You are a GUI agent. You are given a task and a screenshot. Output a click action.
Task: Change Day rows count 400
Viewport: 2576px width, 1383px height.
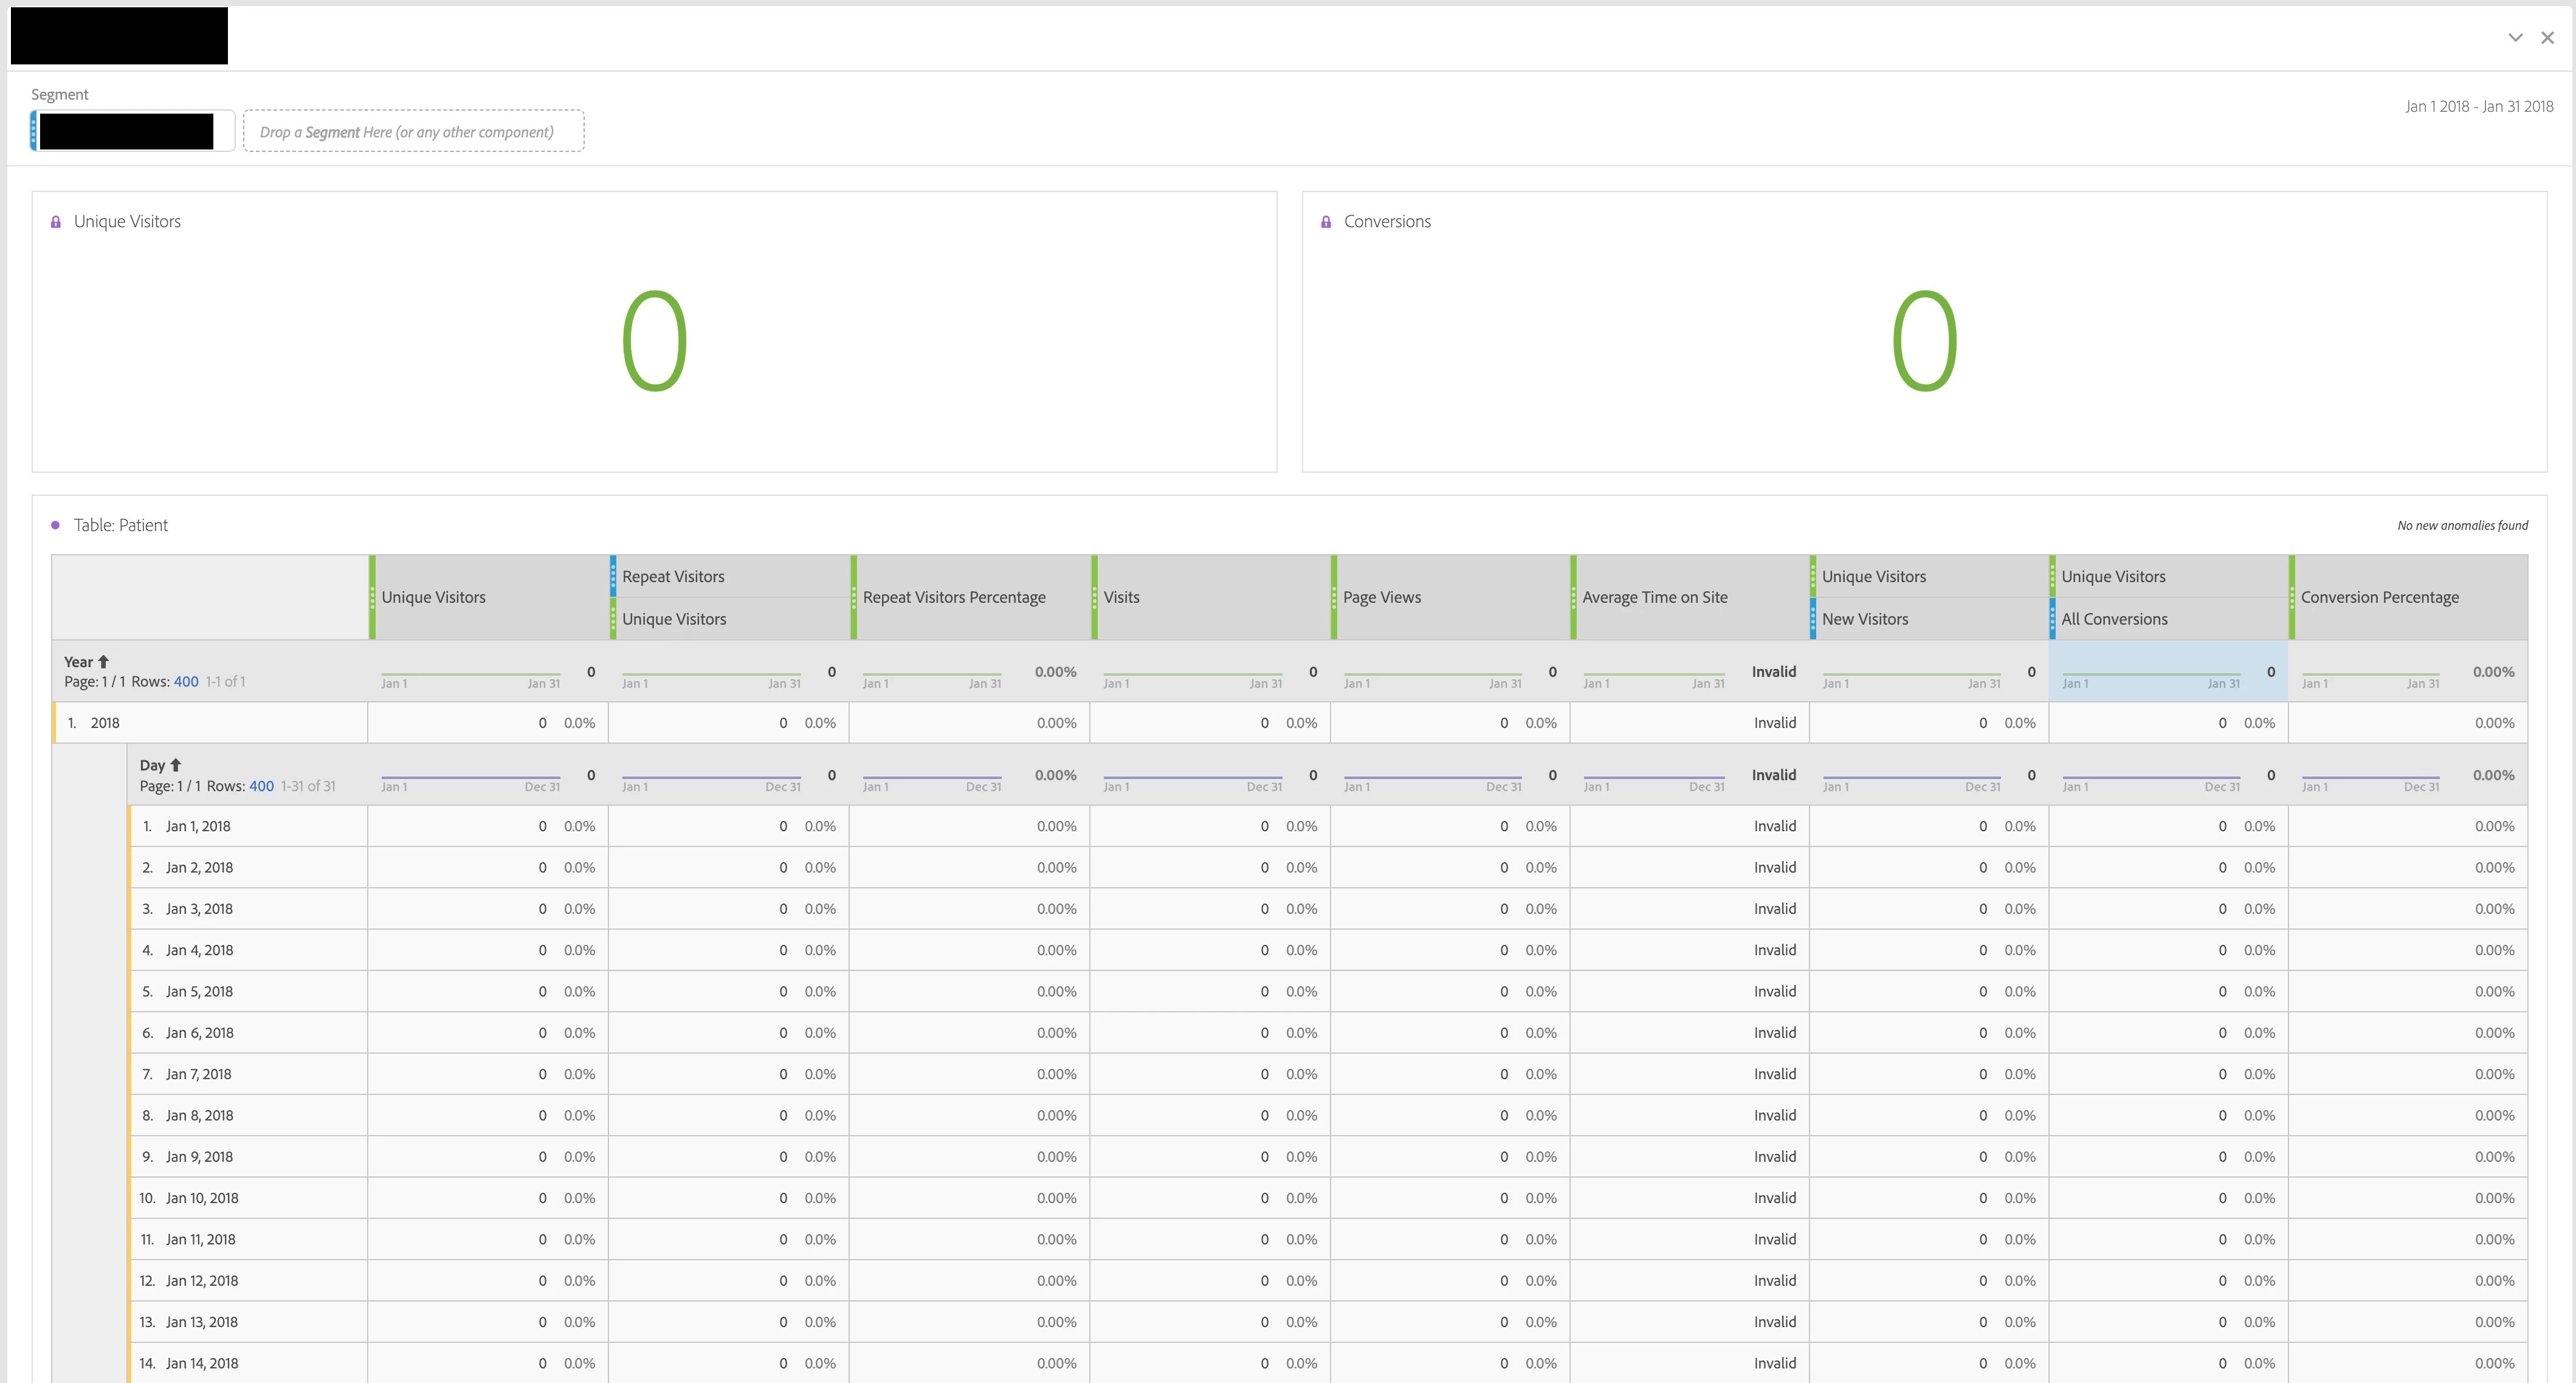tap(261, 786)
